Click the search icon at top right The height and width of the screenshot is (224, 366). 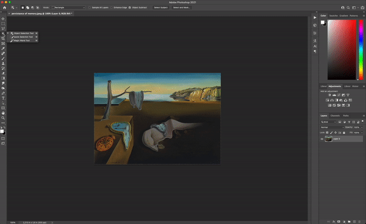[348, 7]
